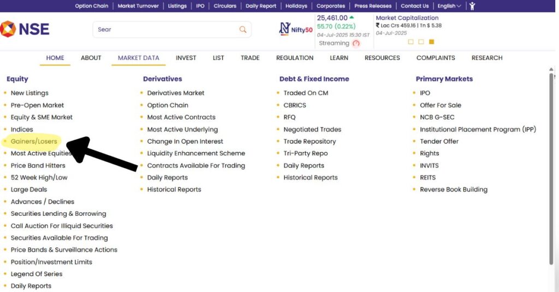559x292 pixels.
Task: Open Negotiated Trades
Action: [312, 130]
